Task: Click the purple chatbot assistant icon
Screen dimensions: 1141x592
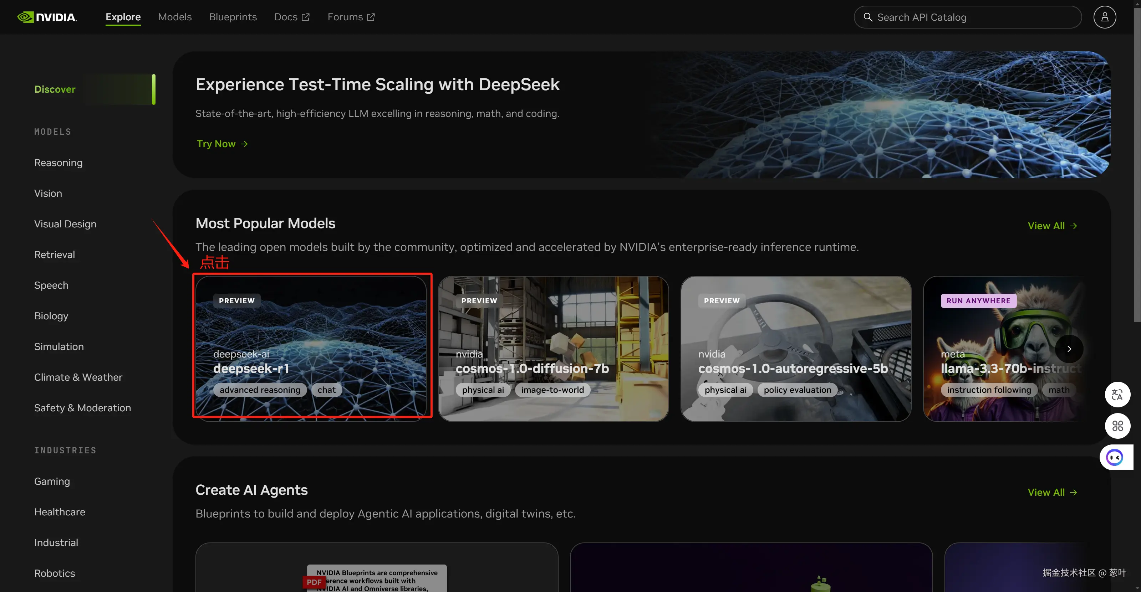Action: pyautogui.click(x=1114, y=457)
